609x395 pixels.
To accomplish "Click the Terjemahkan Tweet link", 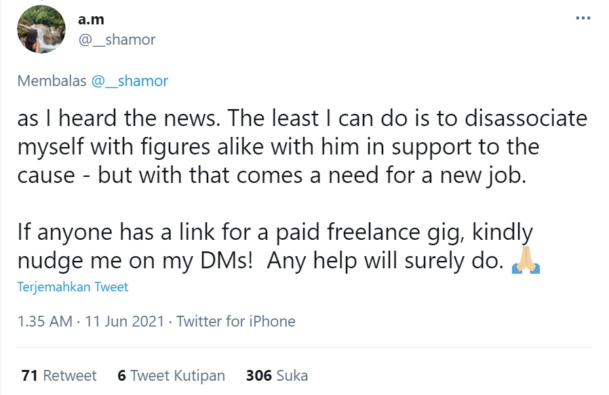I will pos(73,287).
